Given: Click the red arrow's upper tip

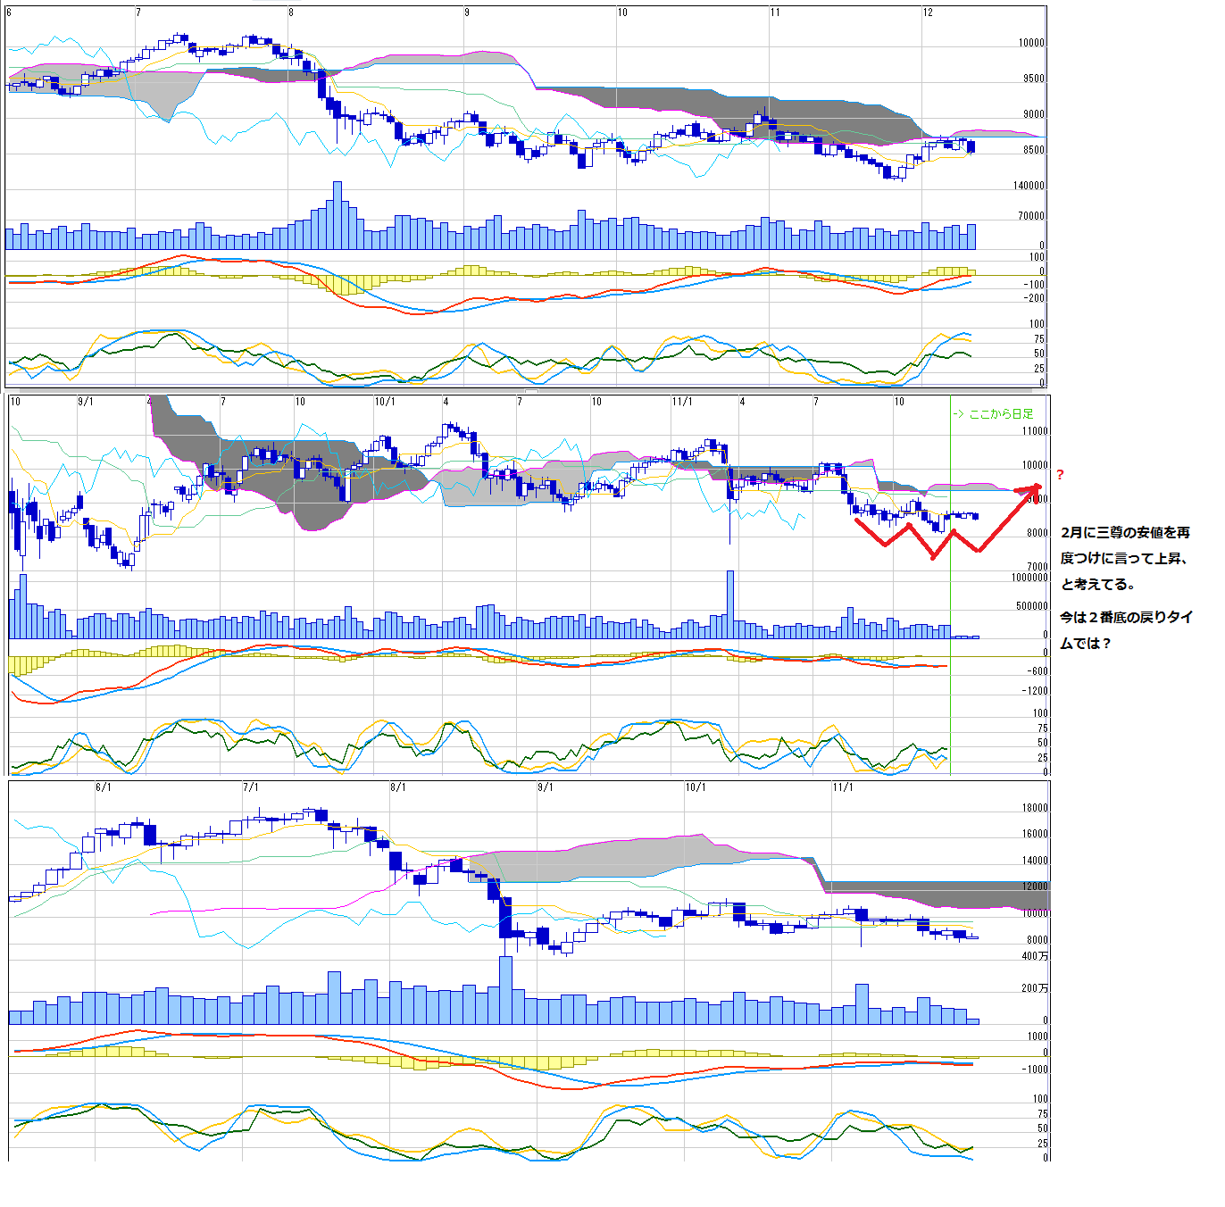Looking at the screenshot, I should [x=1036, y=487].
